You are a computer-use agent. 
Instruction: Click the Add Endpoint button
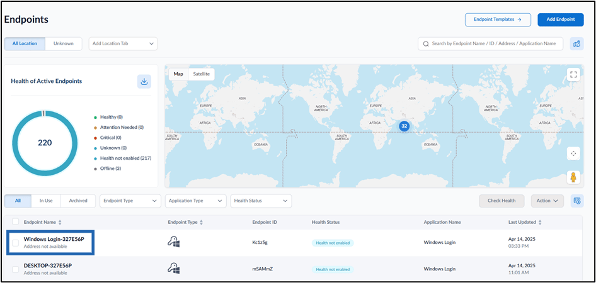click(560, 19)
